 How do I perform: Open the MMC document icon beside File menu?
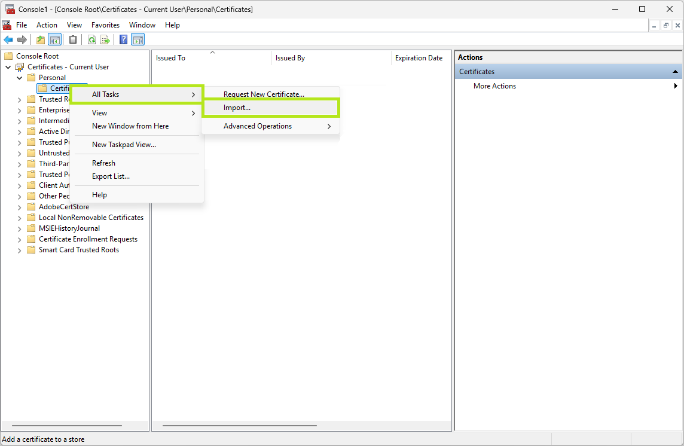(7, 25)
